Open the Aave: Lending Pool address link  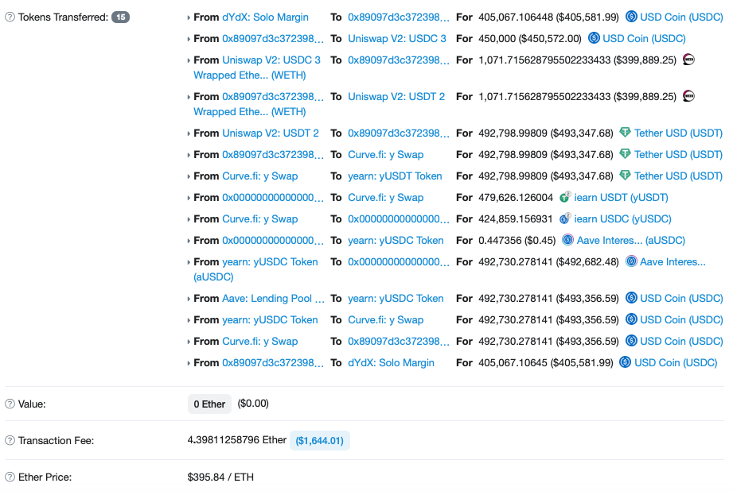[x=273, y=298]
